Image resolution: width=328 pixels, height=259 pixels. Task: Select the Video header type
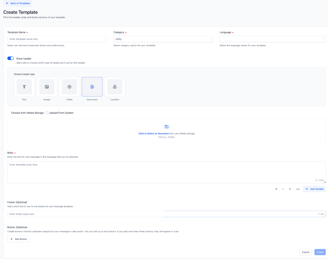[69, 86]
